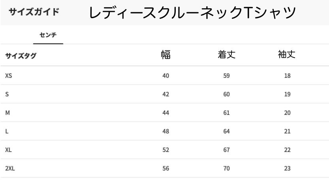Click the XS width value 40
Screen dimensions: 329x185
coord(166,75)
